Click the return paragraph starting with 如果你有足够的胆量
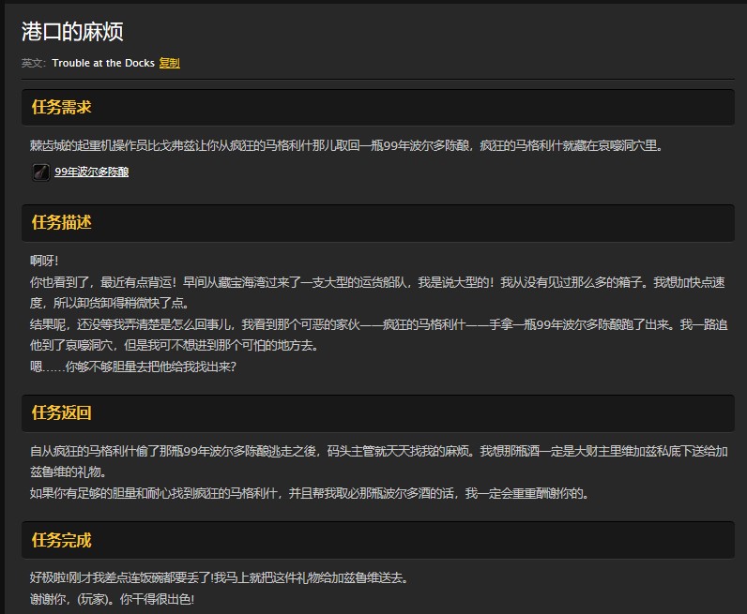Viewport: 747px width, 614px height. coord(309,493)
